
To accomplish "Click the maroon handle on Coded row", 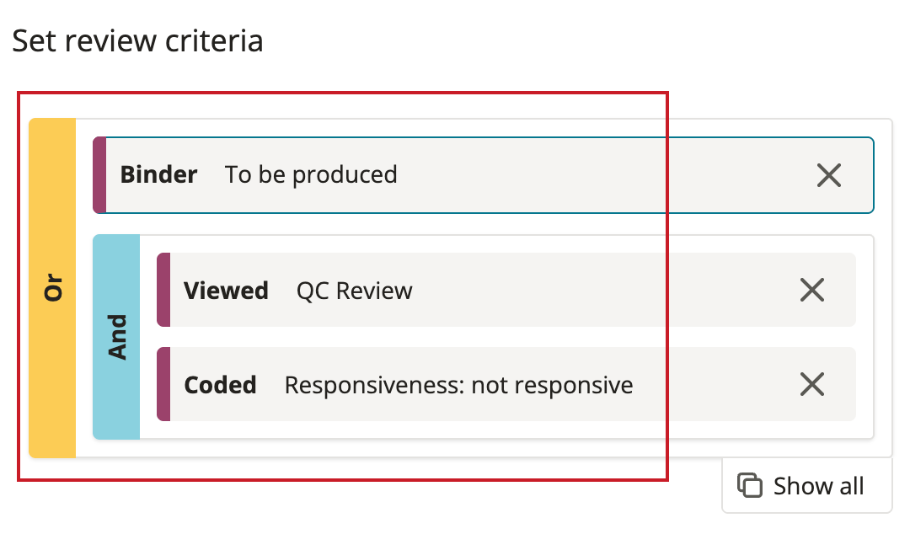I will [163, 384].
